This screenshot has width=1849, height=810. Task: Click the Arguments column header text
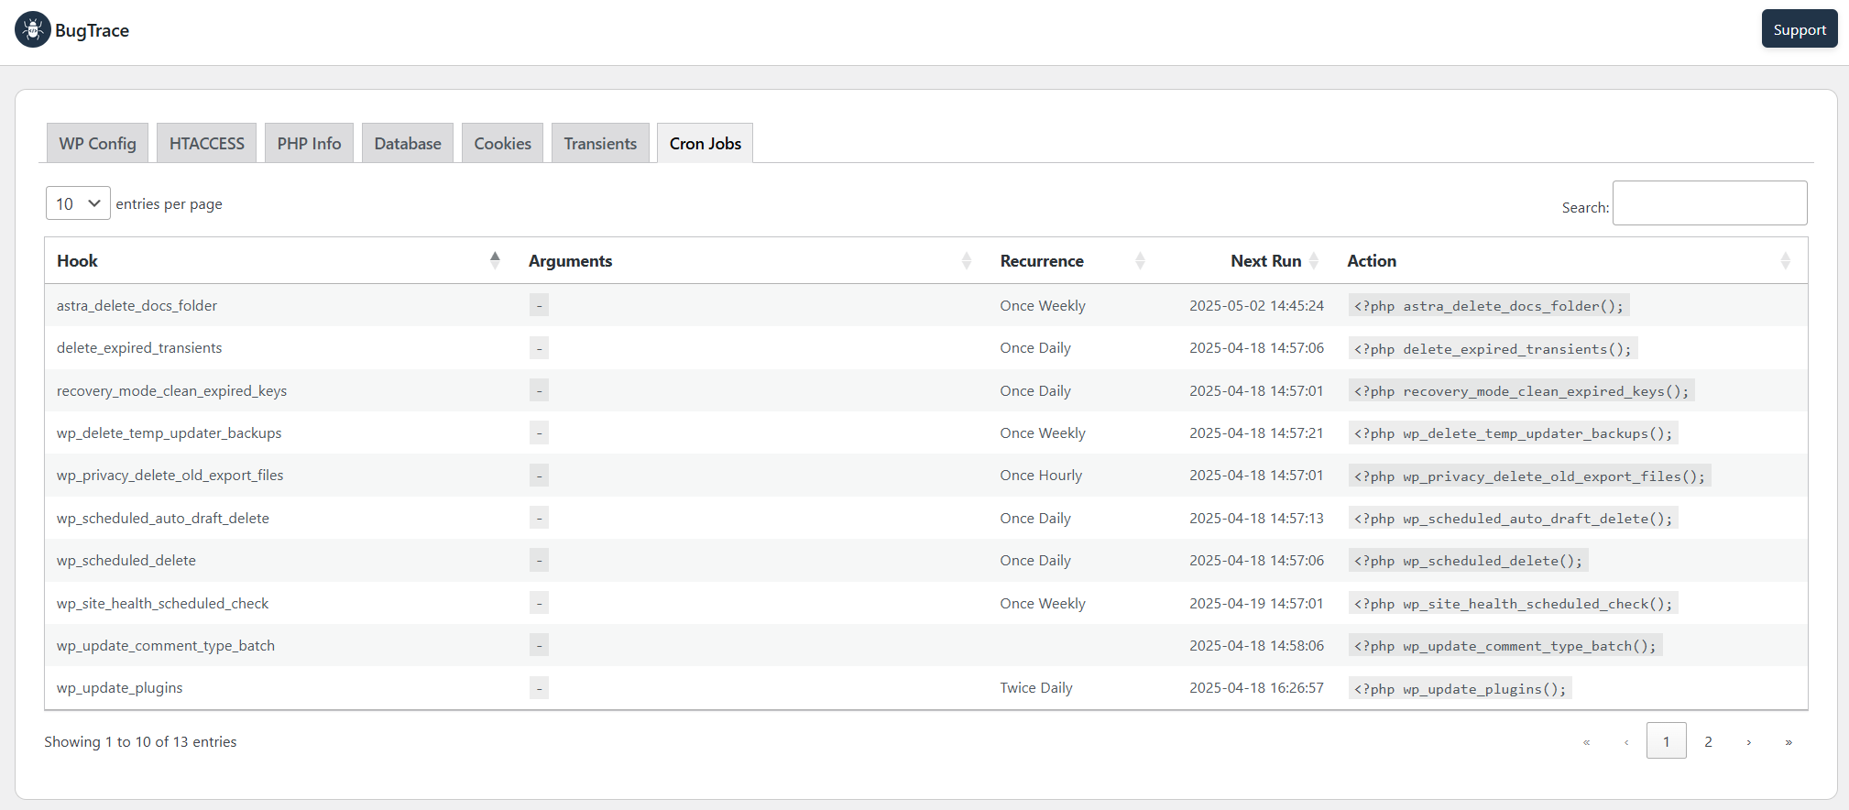point(570,261)
